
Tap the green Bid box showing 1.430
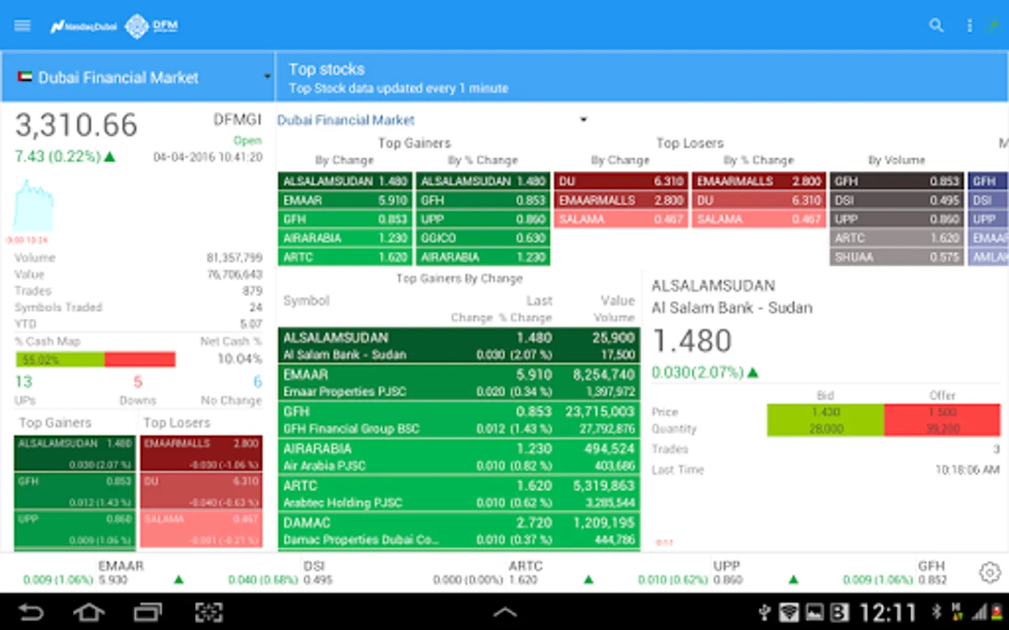point(825,420)
